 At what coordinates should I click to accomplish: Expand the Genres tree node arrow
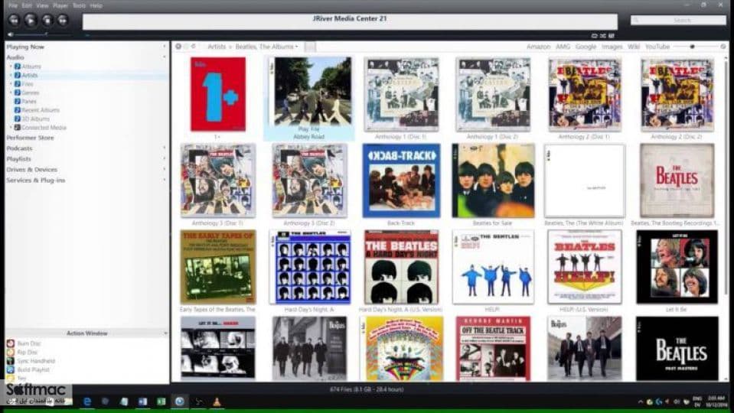(x=11, y=93)
